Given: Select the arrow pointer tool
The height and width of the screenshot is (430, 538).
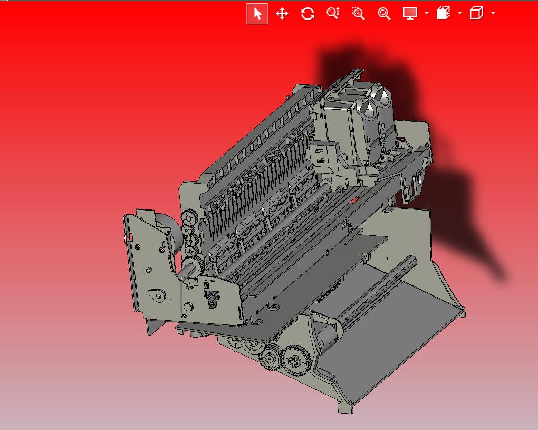Looking at the screenshot, I should [257, 14].
